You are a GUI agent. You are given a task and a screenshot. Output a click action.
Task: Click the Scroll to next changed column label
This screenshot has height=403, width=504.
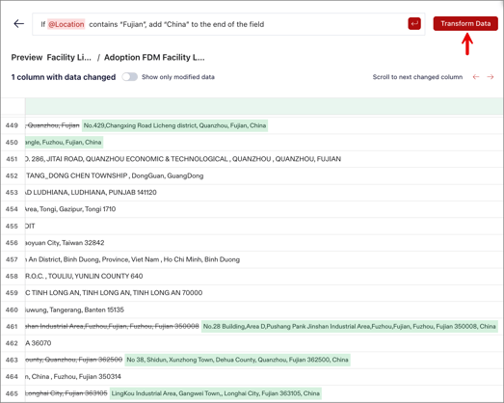coord(417,77)
